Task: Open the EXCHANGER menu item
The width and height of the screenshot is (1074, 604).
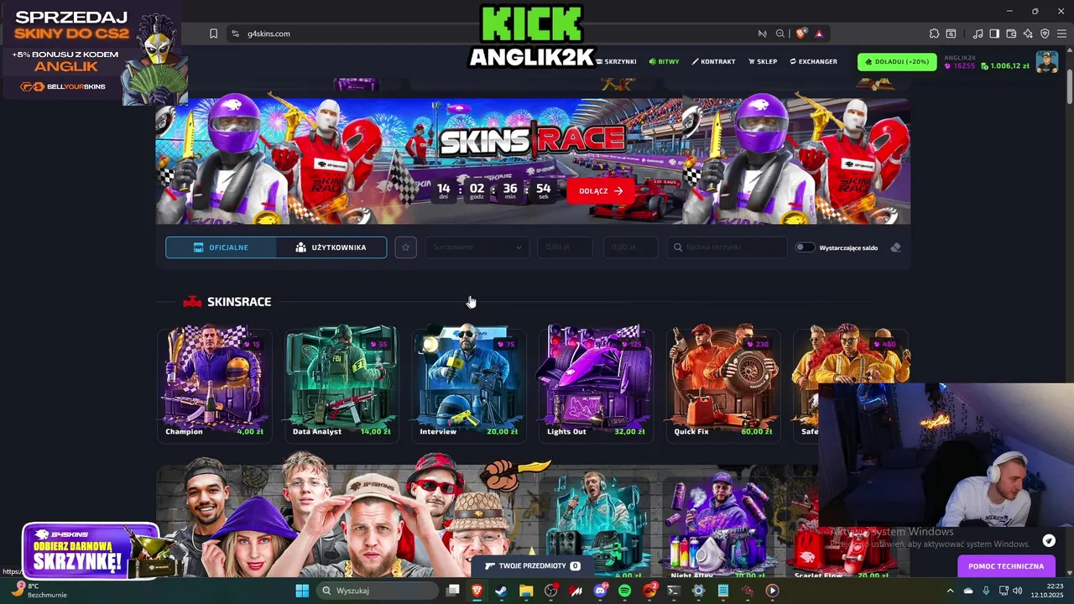Action: 813,62
